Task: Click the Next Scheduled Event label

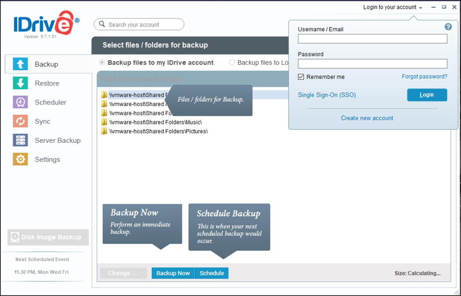Action: click(x=42, y=259)
